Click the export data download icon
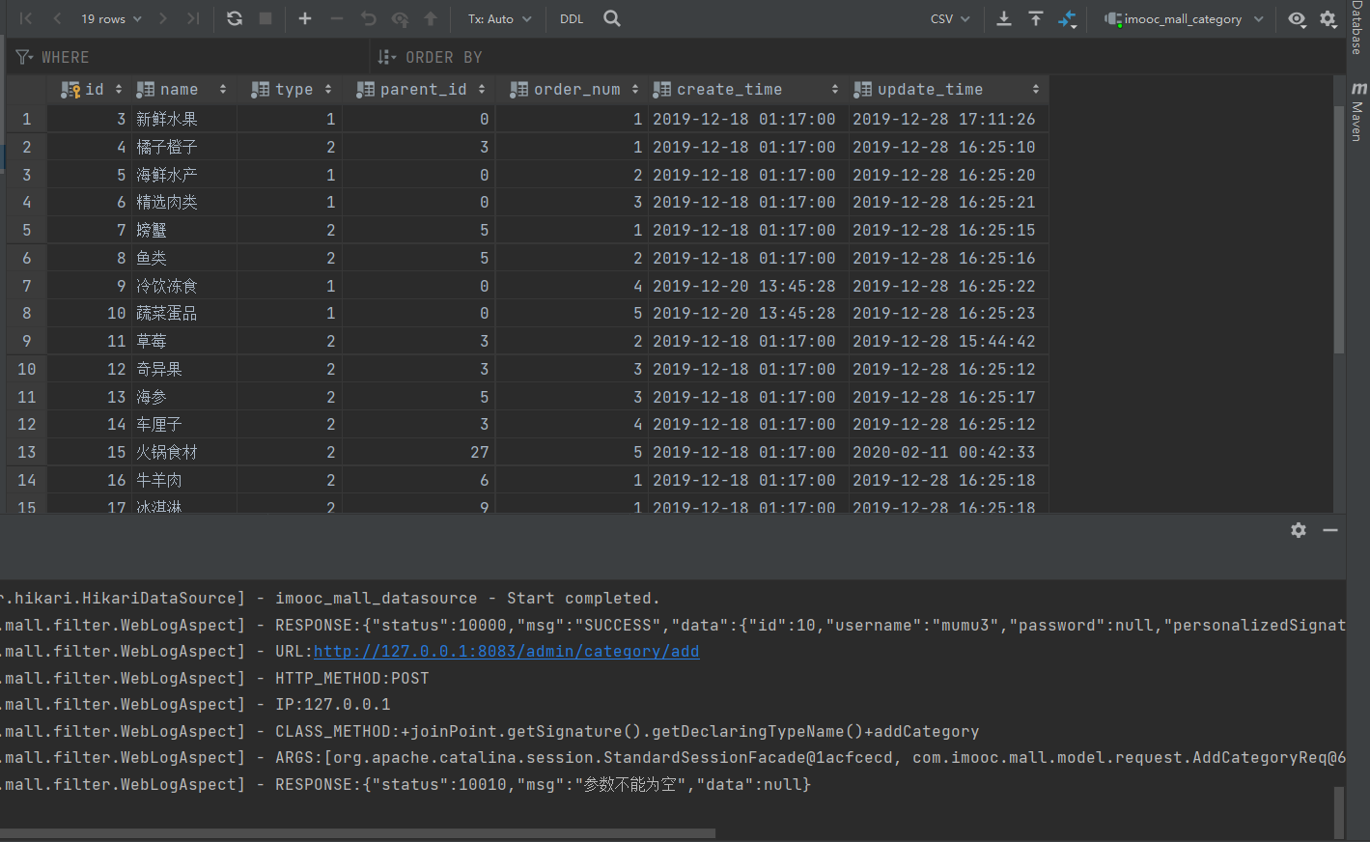The image size is (1370, 842). coord(1004,18)
